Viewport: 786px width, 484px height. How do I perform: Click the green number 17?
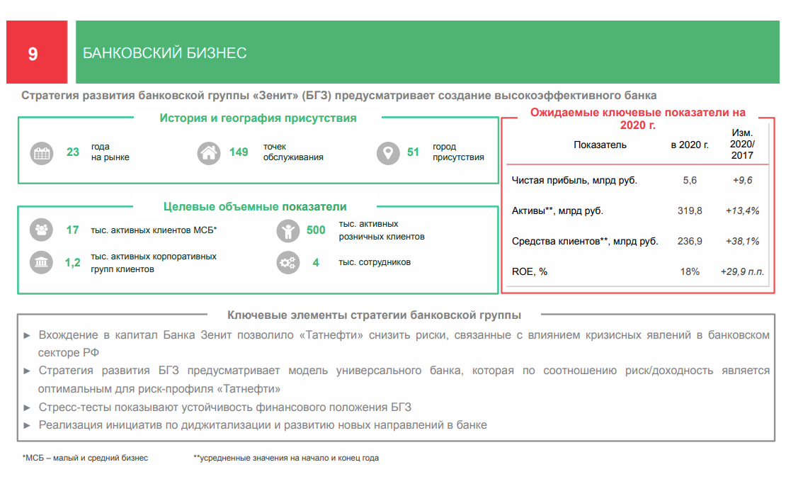coord(72,230)
